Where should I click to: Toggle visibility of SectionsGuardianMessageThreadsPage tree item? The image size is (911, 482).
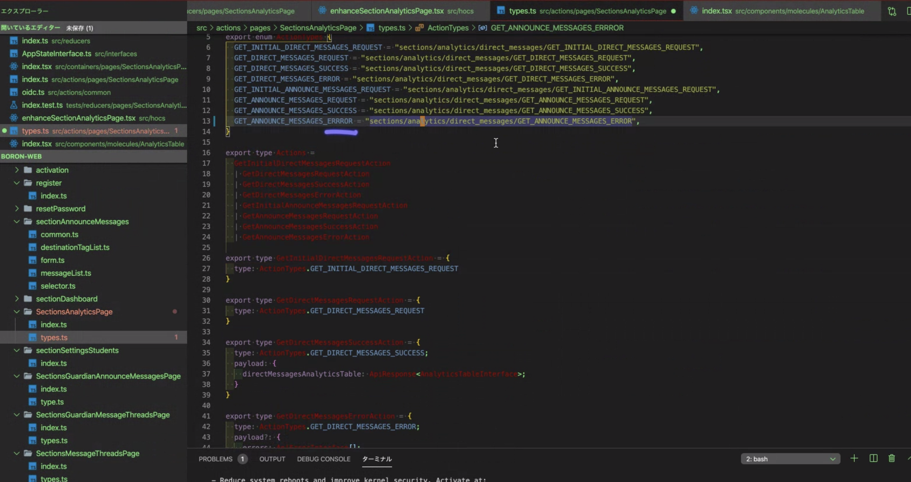16,415
